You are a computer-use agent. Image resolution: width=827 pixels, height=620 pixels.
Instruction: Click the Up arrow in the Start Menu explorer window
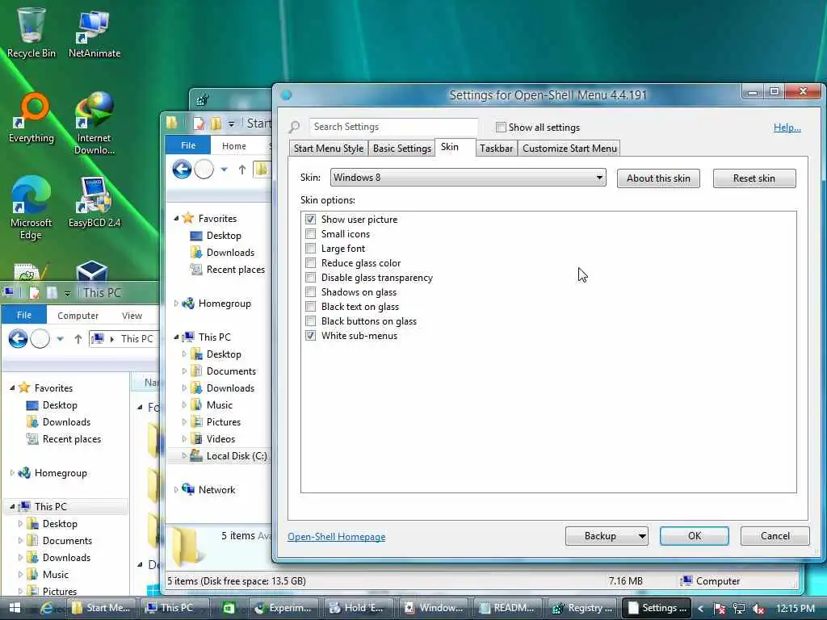click(242, 170)
